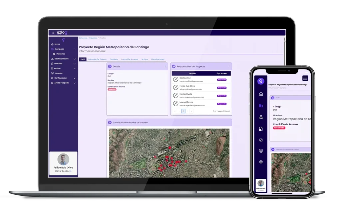Open Home in the laptop sidebar
Image resolution: width=341 pixels, height=217 pixels.
(57, 44)
